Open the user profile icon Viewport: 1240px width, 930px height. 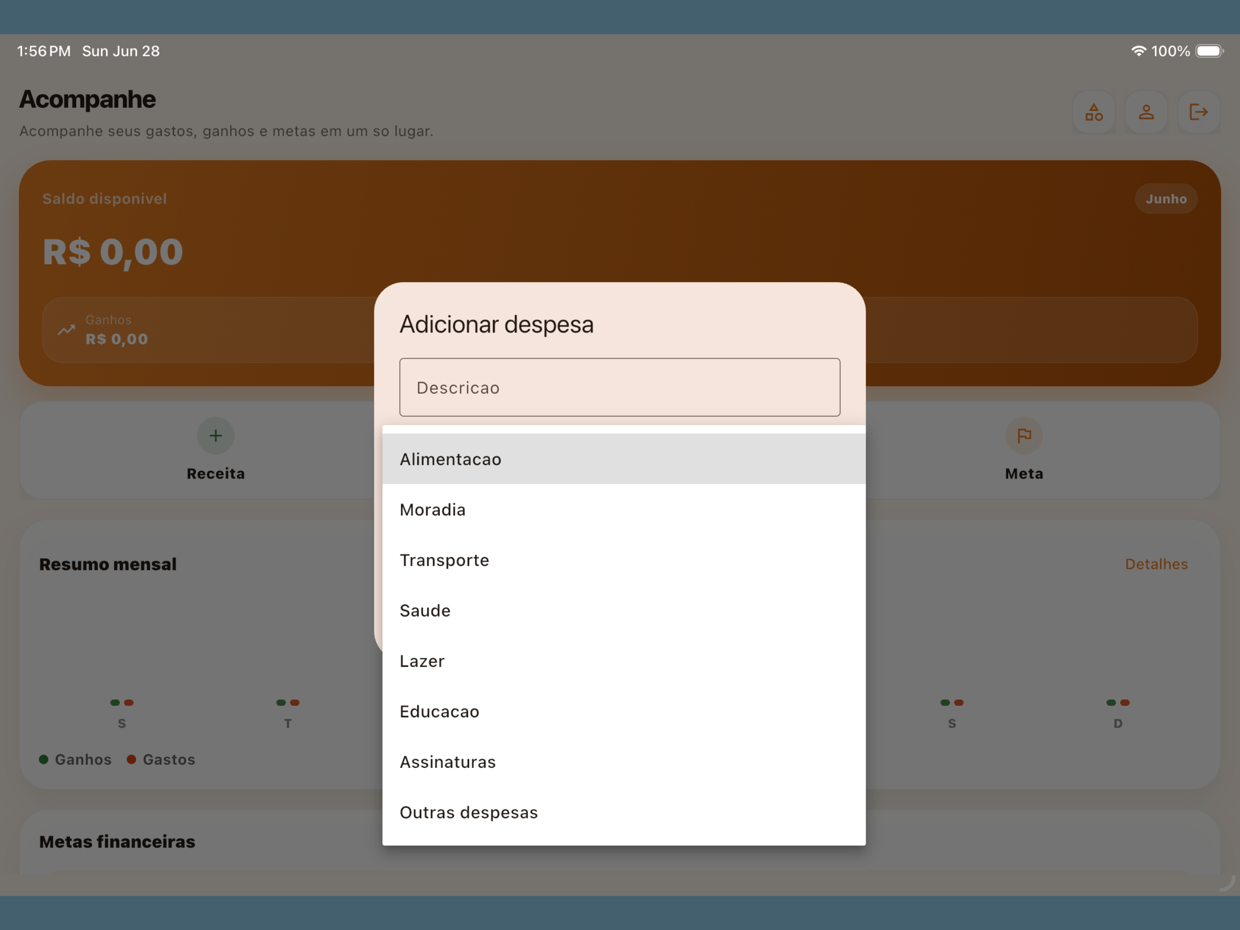[x=1146, y=112]
